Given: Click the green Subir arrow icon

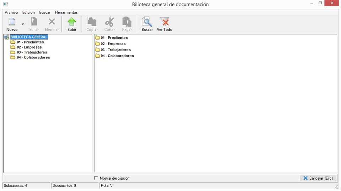Looking at the screenshot, I should click(x=72, y=22).
